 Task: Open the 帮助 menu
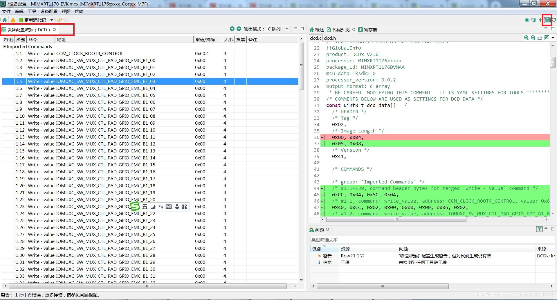point(79,12)
